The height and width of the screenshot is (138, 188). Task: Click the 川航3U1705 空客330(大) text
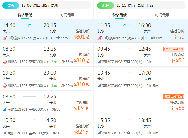[28, 86]
